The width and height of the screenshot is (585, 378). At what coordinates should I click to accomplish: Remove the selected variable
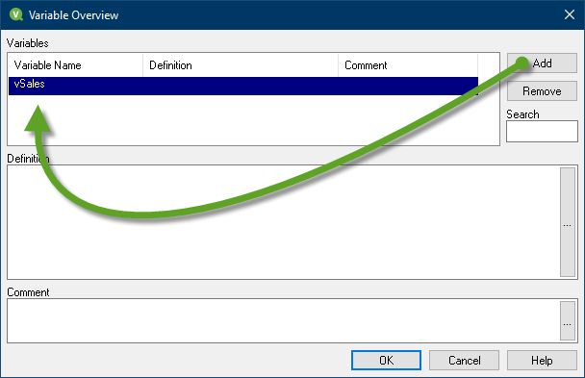tap(542, 91)
